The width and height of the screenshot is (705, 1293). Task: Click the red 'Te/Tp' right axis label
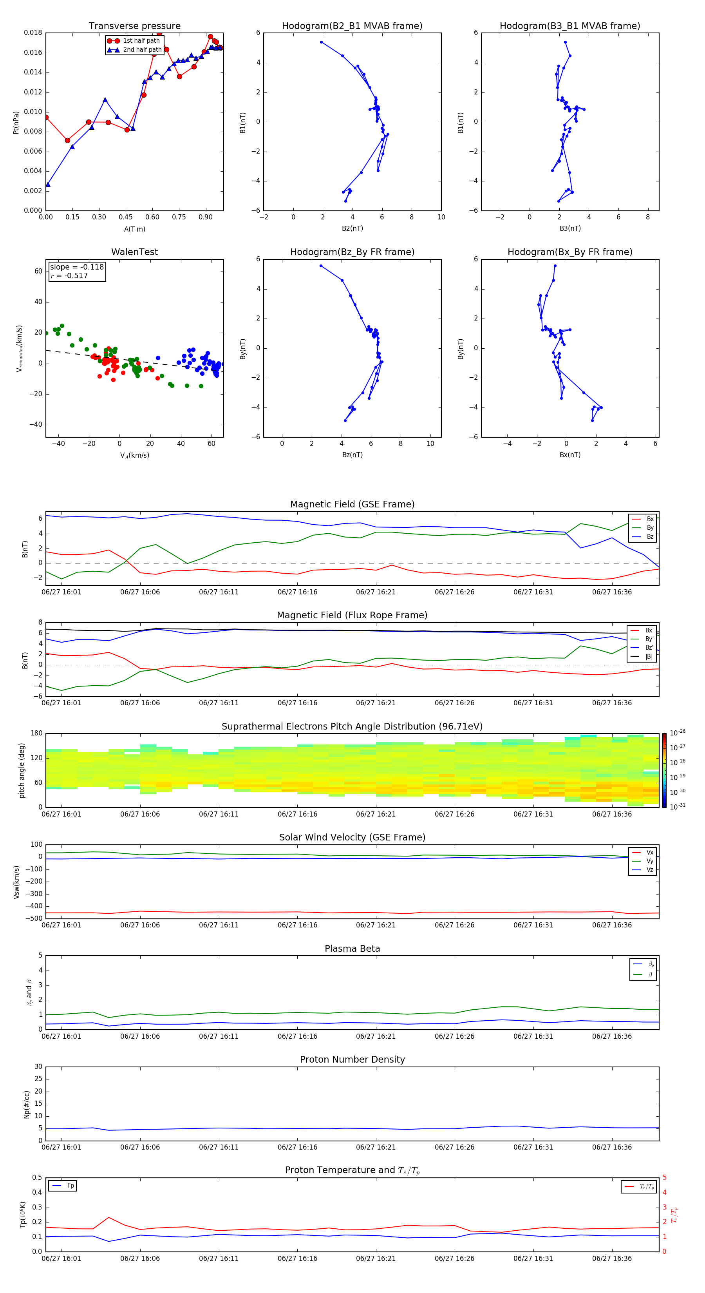coord(674,1215)
